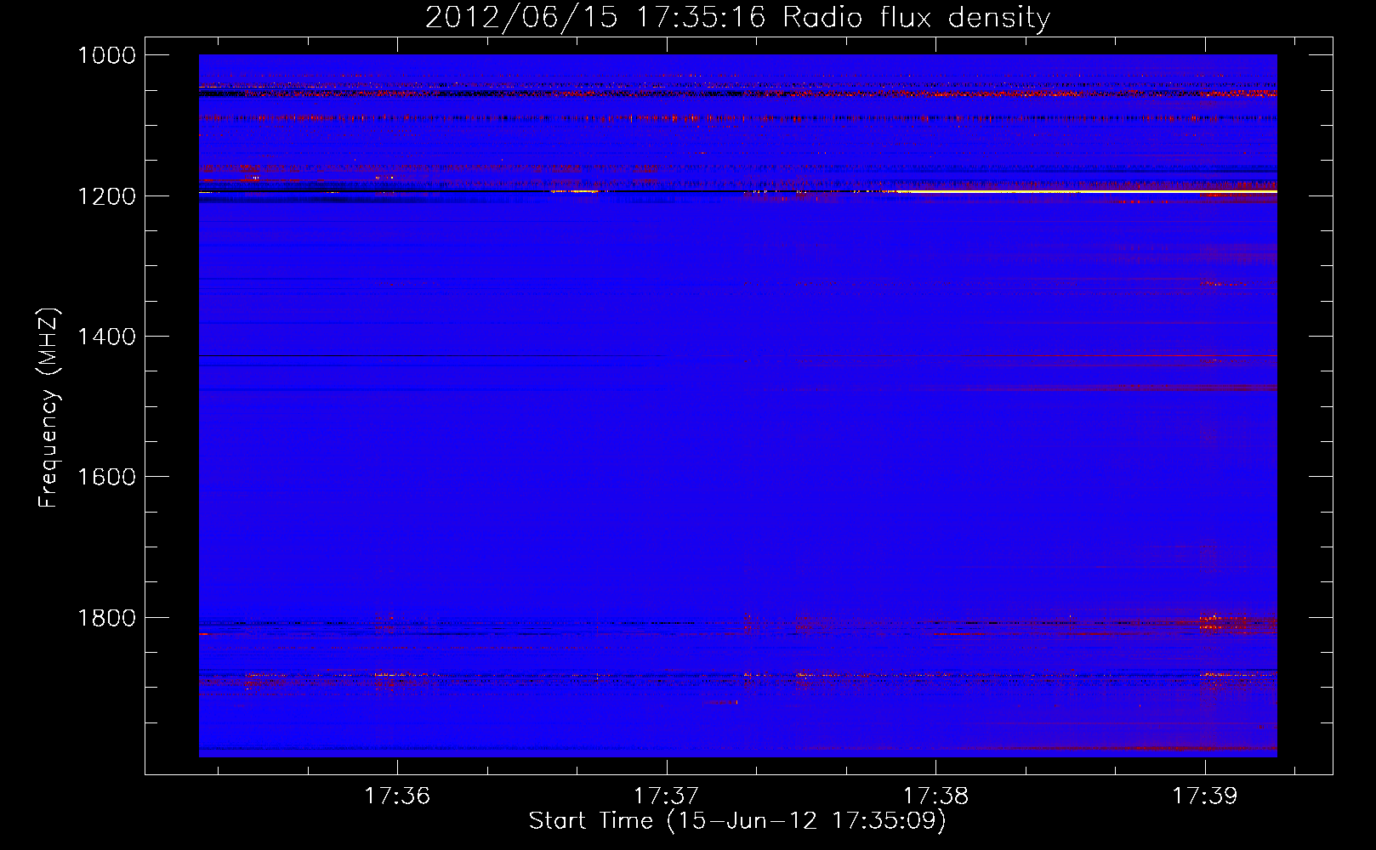Screen dimensions: 1376x850
Task: Click the 1600 frequency tick label
Action: (x=106, y=477)
